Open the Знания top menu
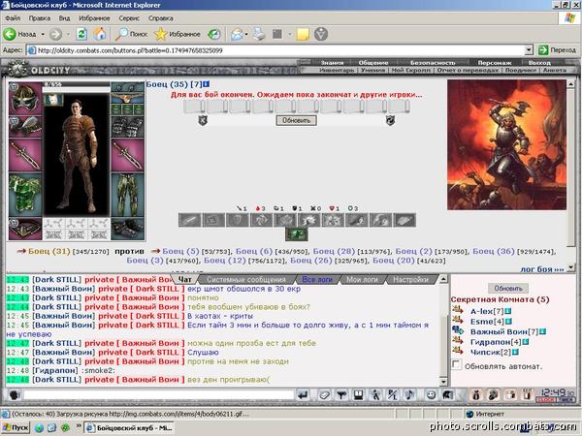582x436 pixels. coord(332,63)
